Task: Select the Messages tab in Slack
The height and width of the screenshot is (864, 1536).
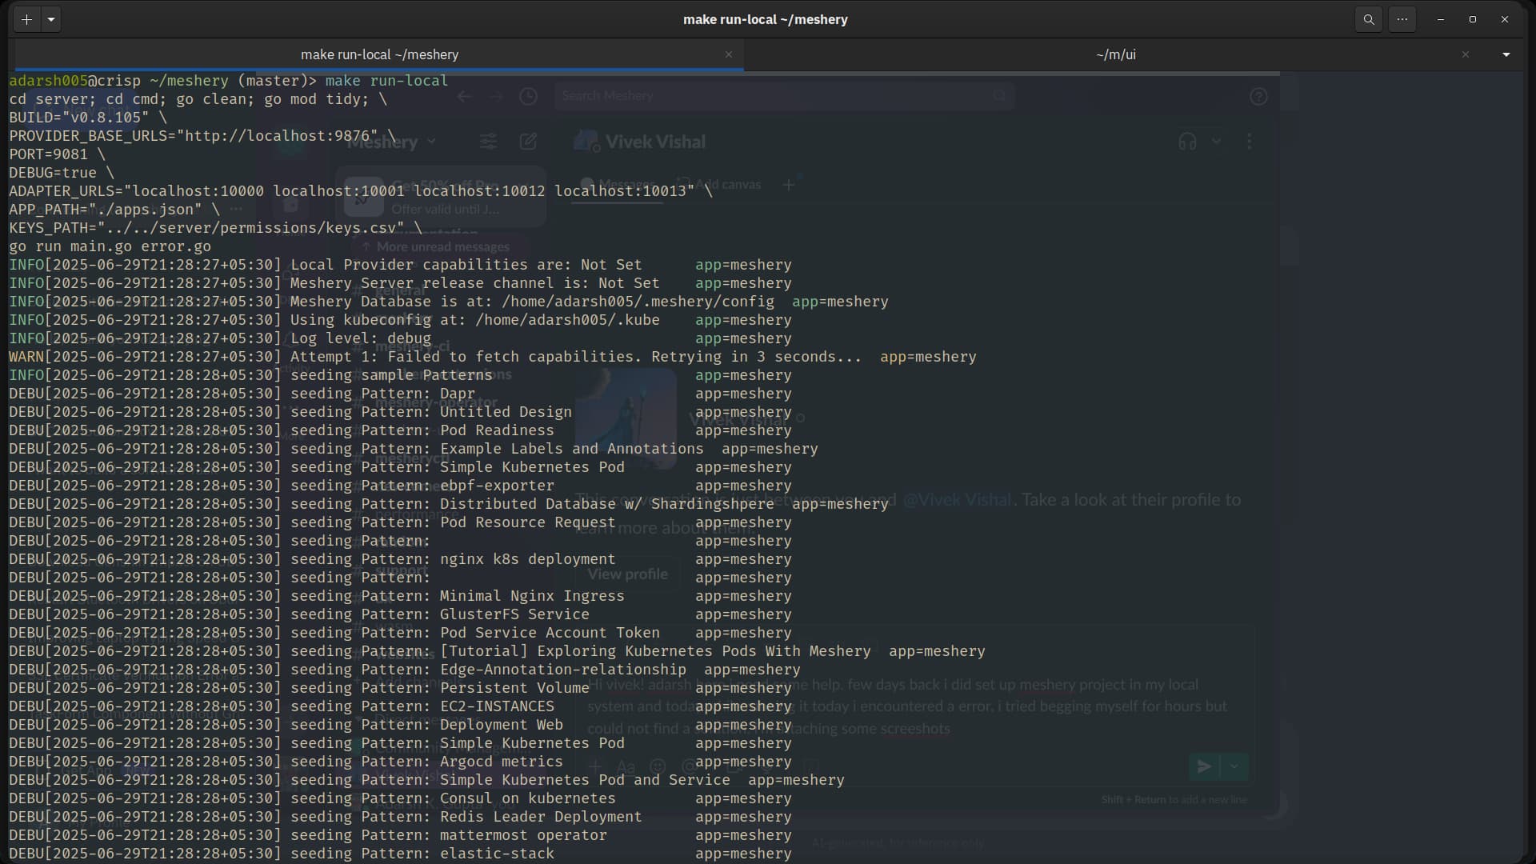Action: coord(618,185)
